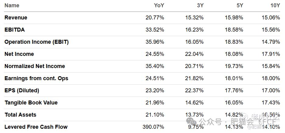Viewport: 285px width, 133px height.
Task: Click Earnings from cont. Ops label
Action: [36, 78]
